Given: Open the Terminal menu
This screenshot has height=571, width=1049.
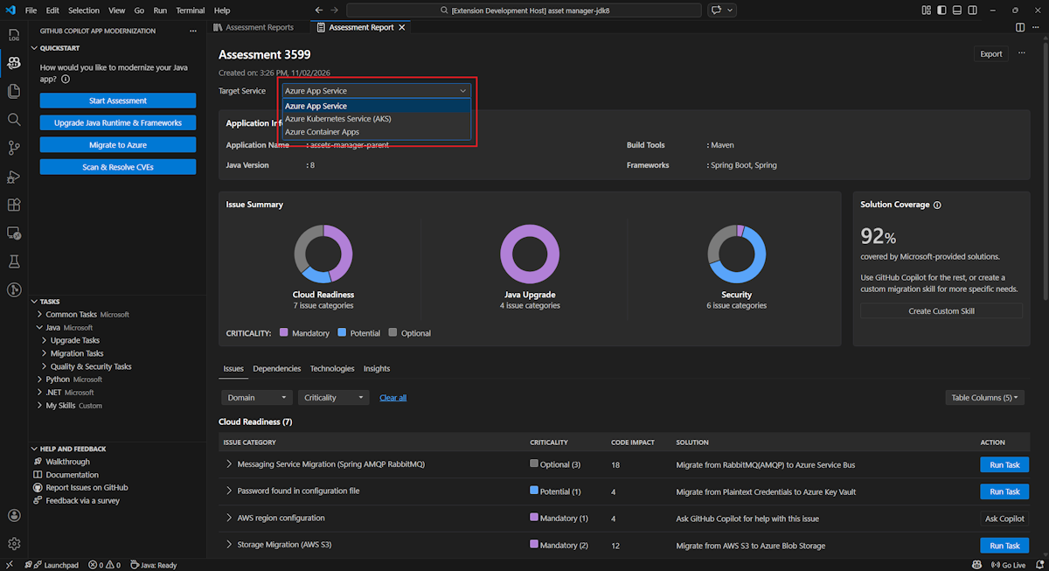Looking at the screenshot, I should coord(190,10).
